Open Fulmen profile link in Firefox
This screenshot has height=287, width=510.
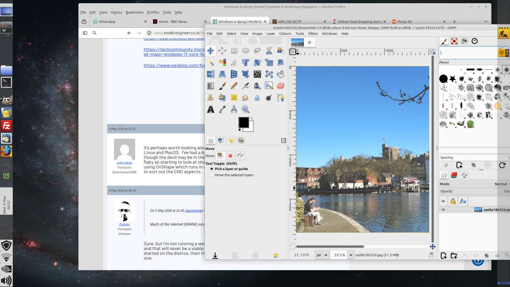[125, 224]
